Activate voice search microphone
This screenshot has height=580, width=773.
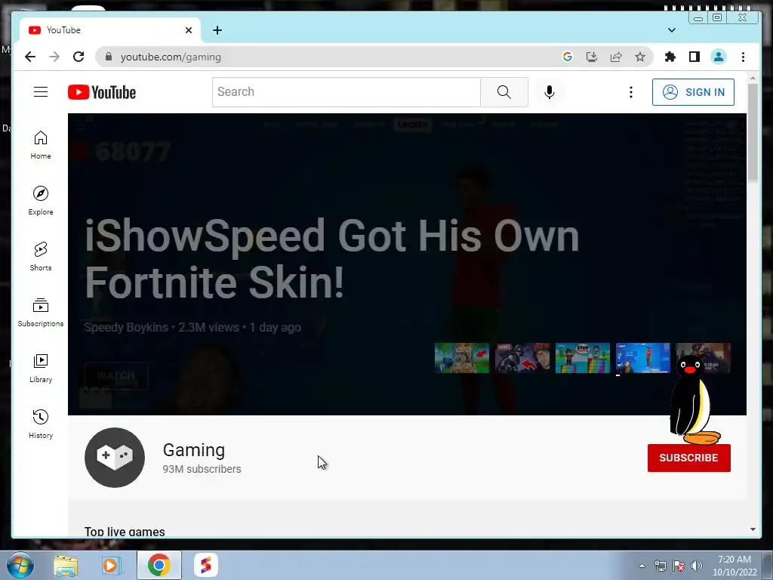pyautogui.click(x=550, y=91)
